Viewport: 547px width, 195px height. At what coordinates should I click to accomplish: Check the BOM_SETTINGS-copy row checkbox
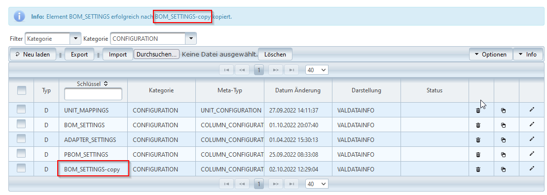(x=22, y=168)
